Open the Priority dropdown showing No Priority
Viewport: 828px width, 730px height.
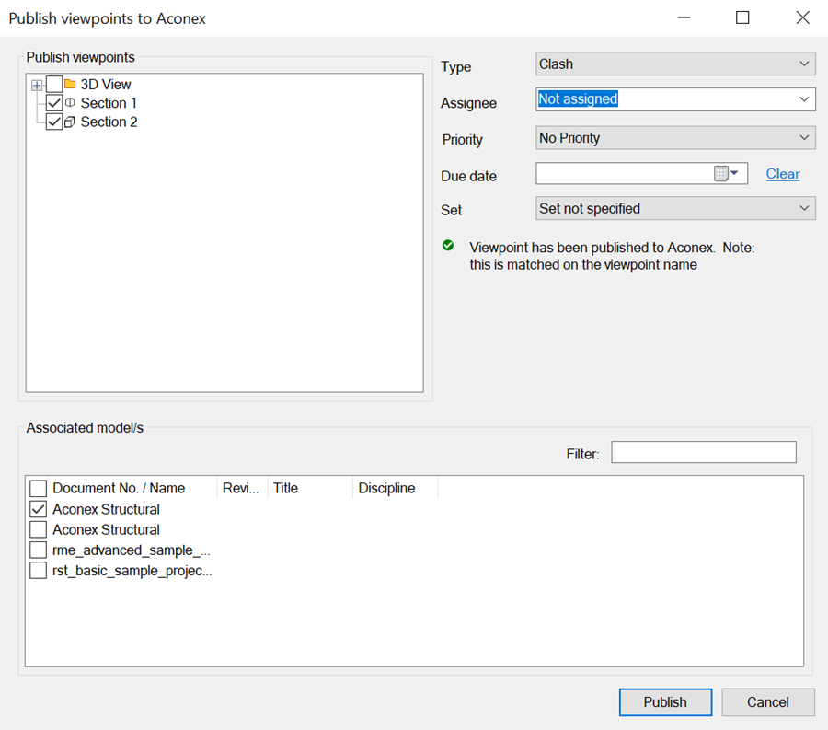click(675, 138)
